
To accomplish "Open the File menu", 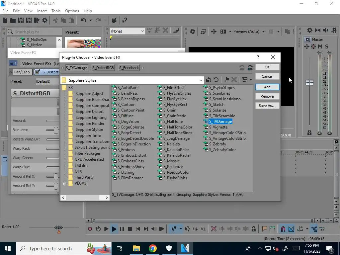I will pyautogui.click(x=5, y=11).
